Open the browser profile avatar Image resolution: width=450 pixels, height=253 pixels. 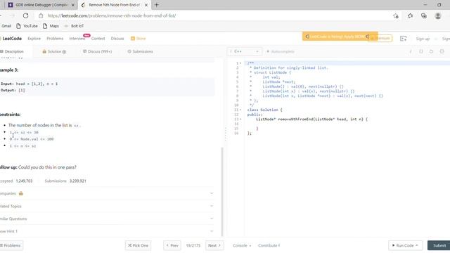coord(437,15)
